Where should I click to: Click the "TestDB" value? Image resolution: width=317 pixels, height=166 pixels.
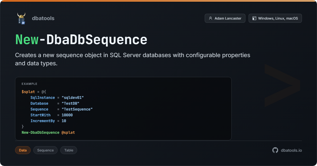point(71,103)
